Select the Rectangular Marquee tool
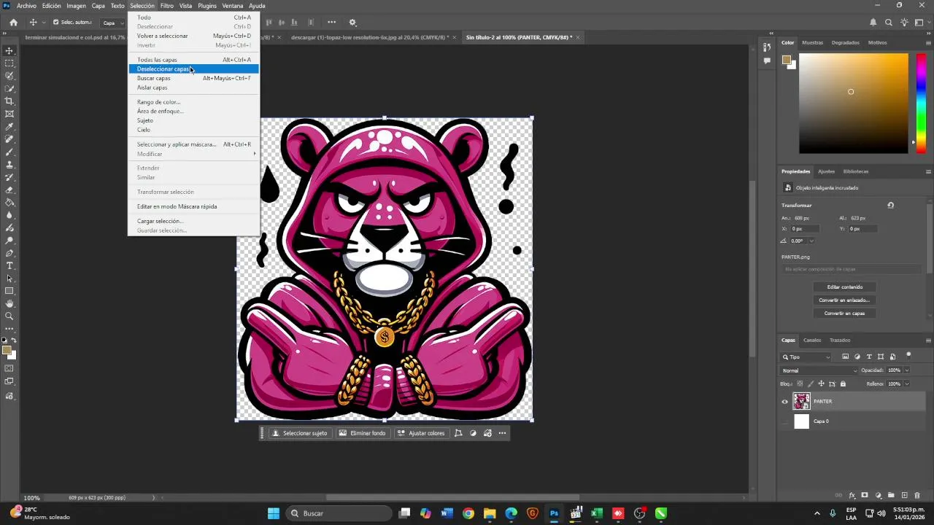The width and height of the screenshot is (934, 525). coord(9,63)
